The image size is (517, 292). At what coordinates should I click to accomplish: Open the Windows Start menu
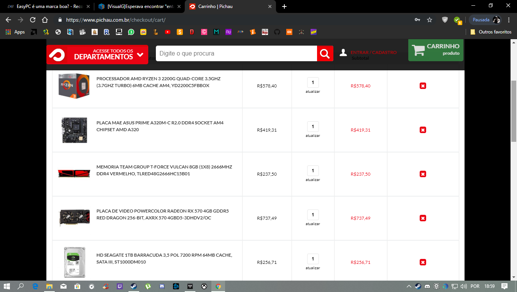click(6, 286)
